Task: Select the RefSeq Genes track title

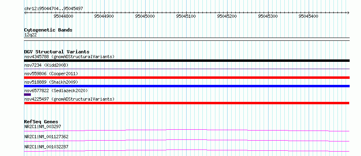Action: pos(41,122)
